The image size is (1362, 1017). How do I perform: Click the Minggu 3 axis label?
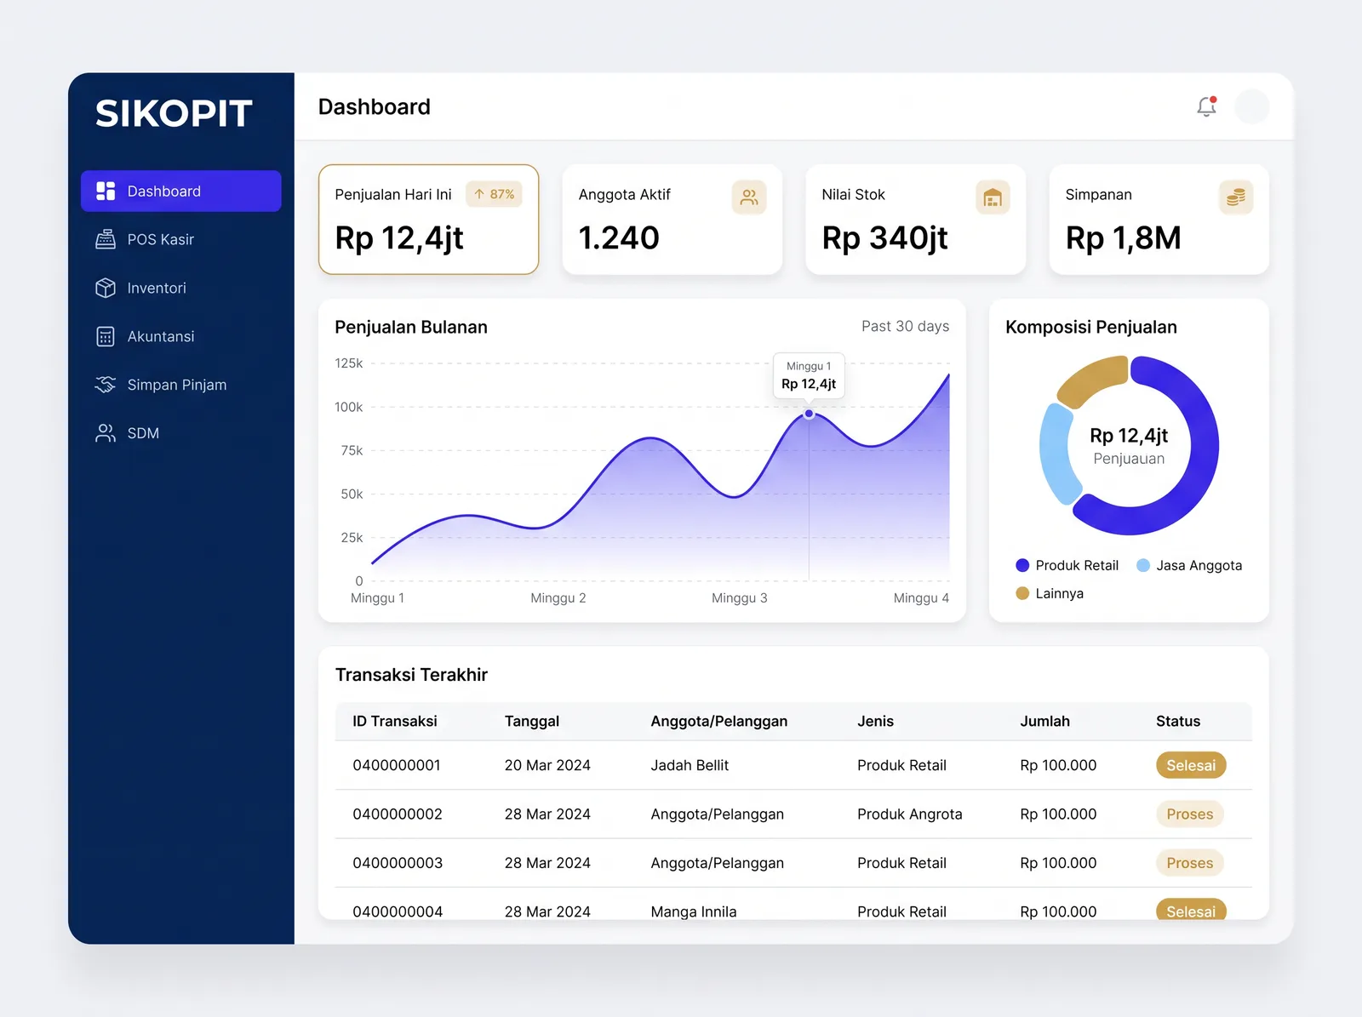coord(740,597)
